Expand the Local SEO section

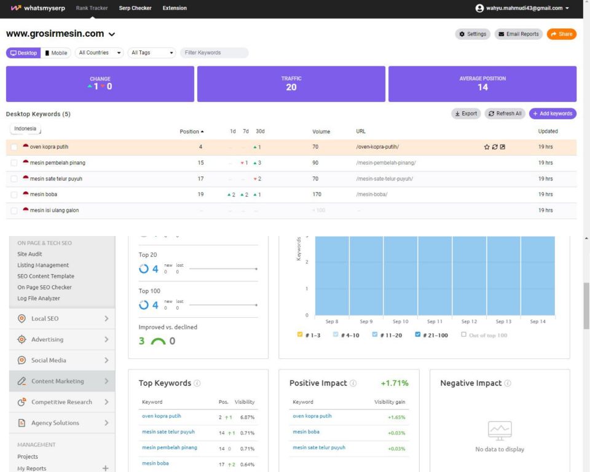[106, 318]
